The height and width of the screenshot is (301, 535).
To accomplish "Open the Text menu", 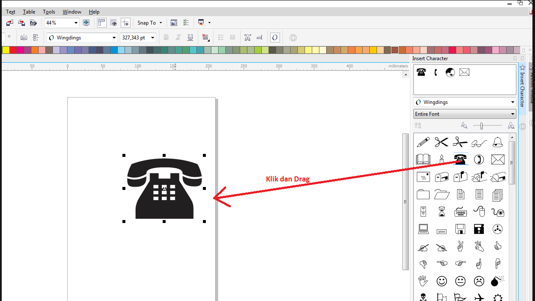I will (x=11, y=12).
